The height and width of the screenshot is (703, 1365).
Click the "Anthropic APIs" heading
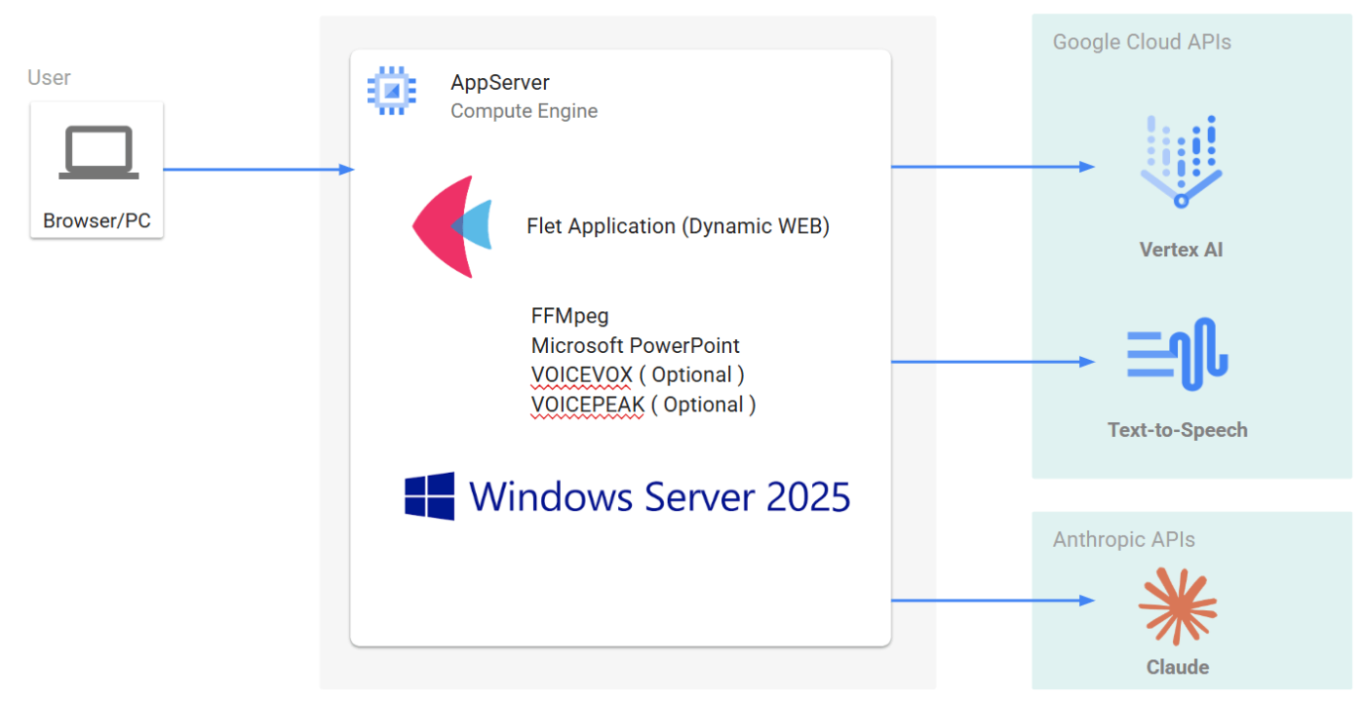(1124, 539)
